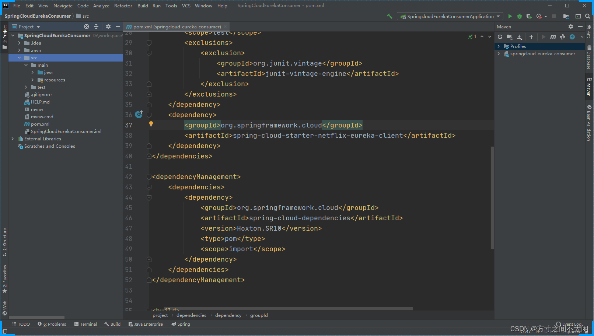Click the editor vertical scrollbar
The image size is (594, 336).
492,198
